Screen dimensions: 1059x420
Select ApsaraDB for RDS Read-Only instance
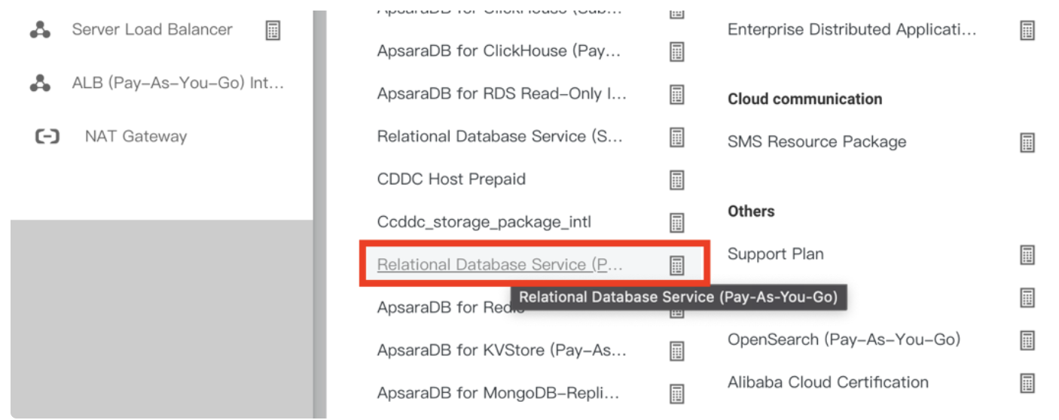(x=501, y=94)
